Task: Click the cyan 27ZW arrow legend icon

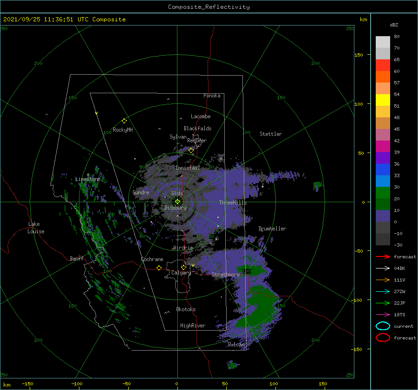Action: 383,292
